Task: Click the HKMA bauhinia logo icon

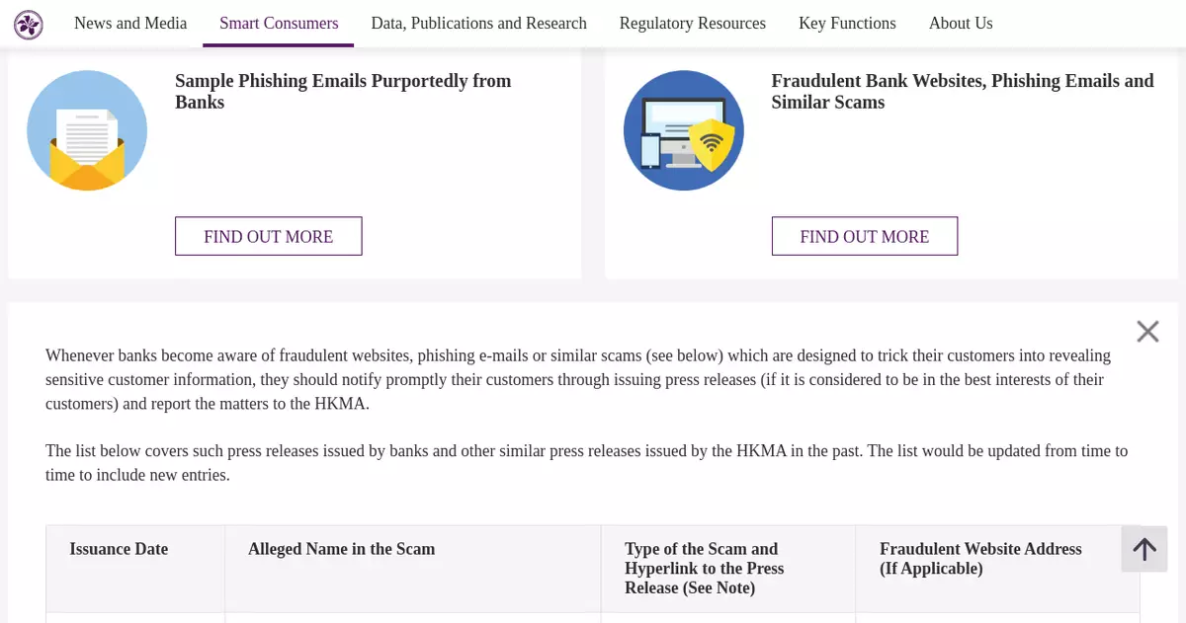Action: (29, 24)
